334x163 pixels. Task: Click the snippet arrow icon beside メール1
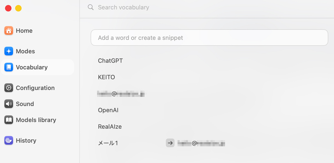pos(170,143)
